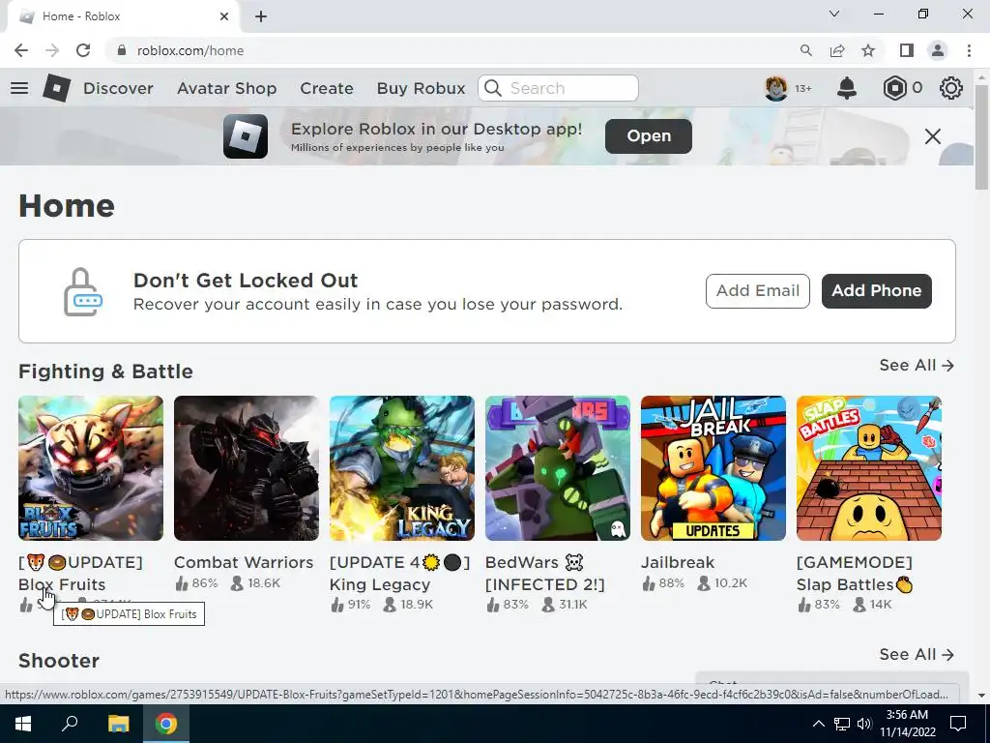The width and height of the screenshot is (990, 743).
Task: Click the taskbar clock 3:56 AM
Action: pos(907,724)
